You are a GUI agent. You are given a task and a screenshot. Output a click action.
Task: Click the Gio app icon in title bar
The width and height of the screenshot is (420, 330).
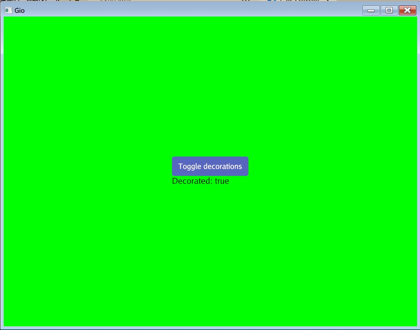[8, 10]
